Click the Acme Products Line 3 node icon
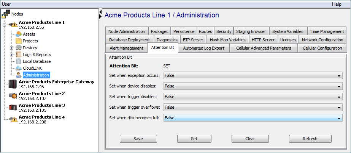The height and width of the screenshot is (153, 351). pos(13,108)
